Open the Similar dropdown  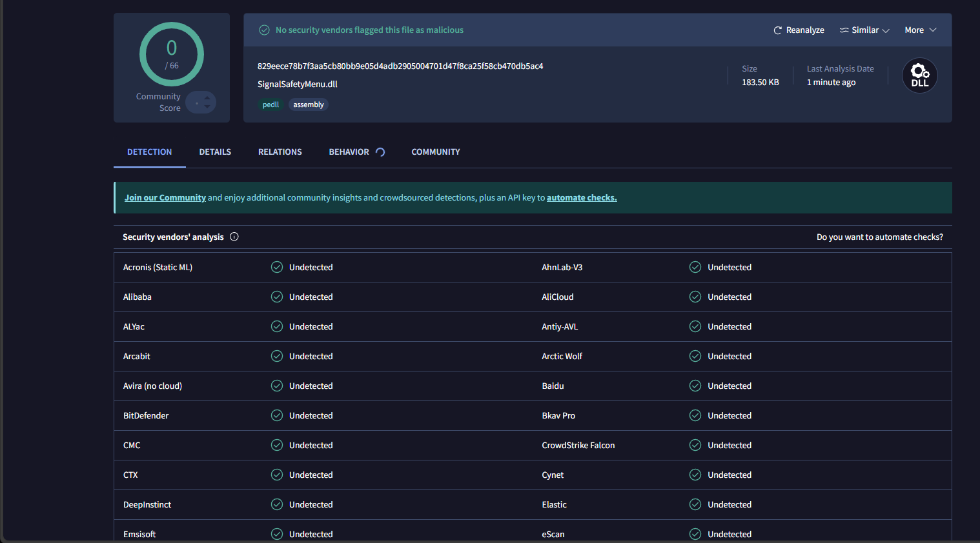[x=864, y=30]
